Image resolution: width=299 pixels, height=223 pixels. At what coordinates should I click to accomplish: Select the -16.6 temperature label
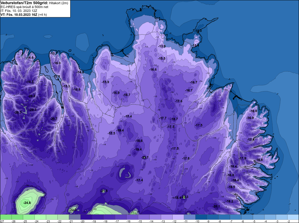pos(153,69)
